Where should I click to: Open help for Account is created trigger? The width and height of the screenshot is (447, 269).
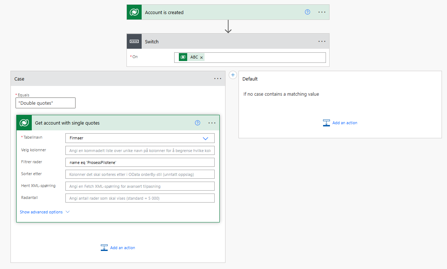308,12
